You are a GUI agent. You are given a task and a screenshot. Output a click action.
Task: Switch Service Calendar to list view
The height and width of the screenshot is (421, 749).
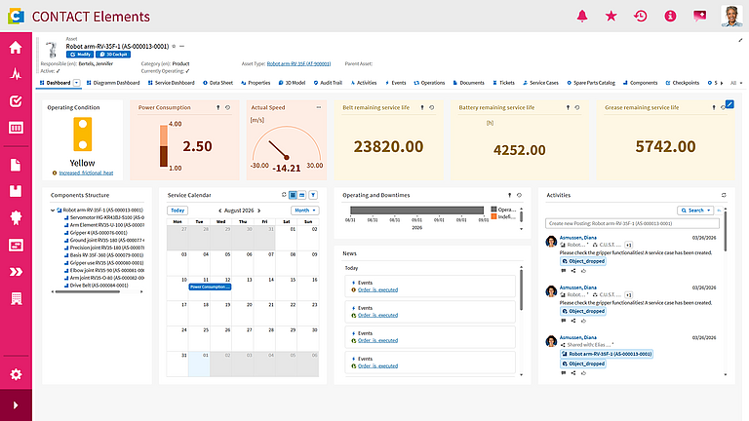point(302,195)
